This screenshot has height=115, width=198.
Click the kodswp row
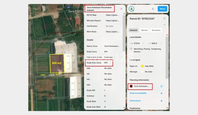click(103, 96)
